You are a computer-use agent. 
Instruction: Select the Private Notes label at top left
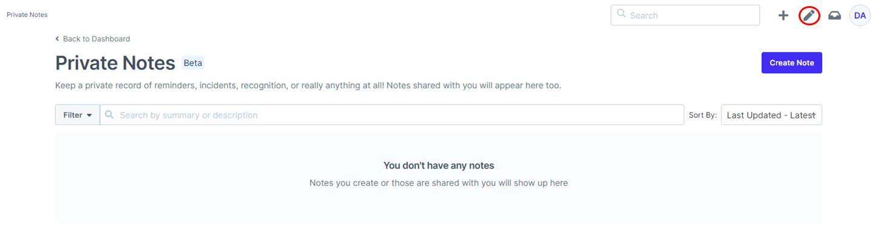tap(27, 15)
